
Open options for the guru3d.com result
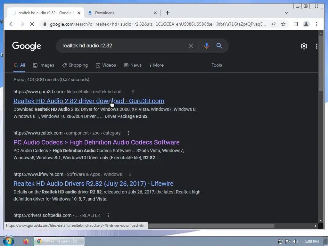tap(133, 92)
